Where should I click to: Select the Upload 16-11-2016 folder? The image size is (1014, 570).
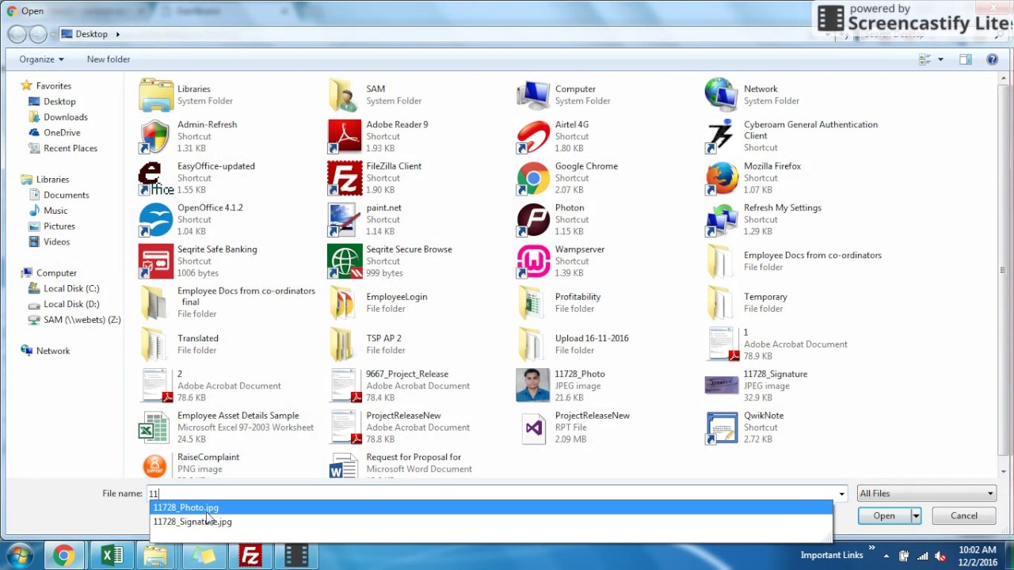pos(592,344)
